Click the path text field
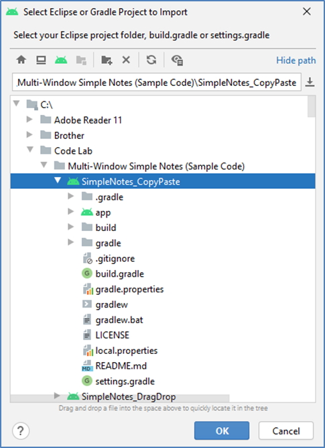 (157, 83)
